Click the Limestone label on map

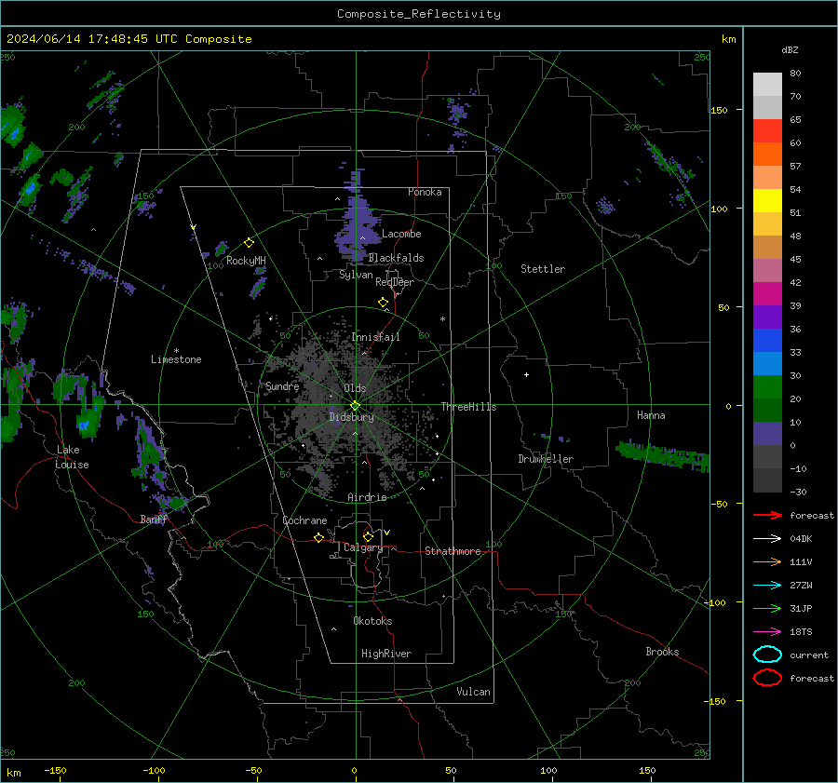[x=176, y=359]
